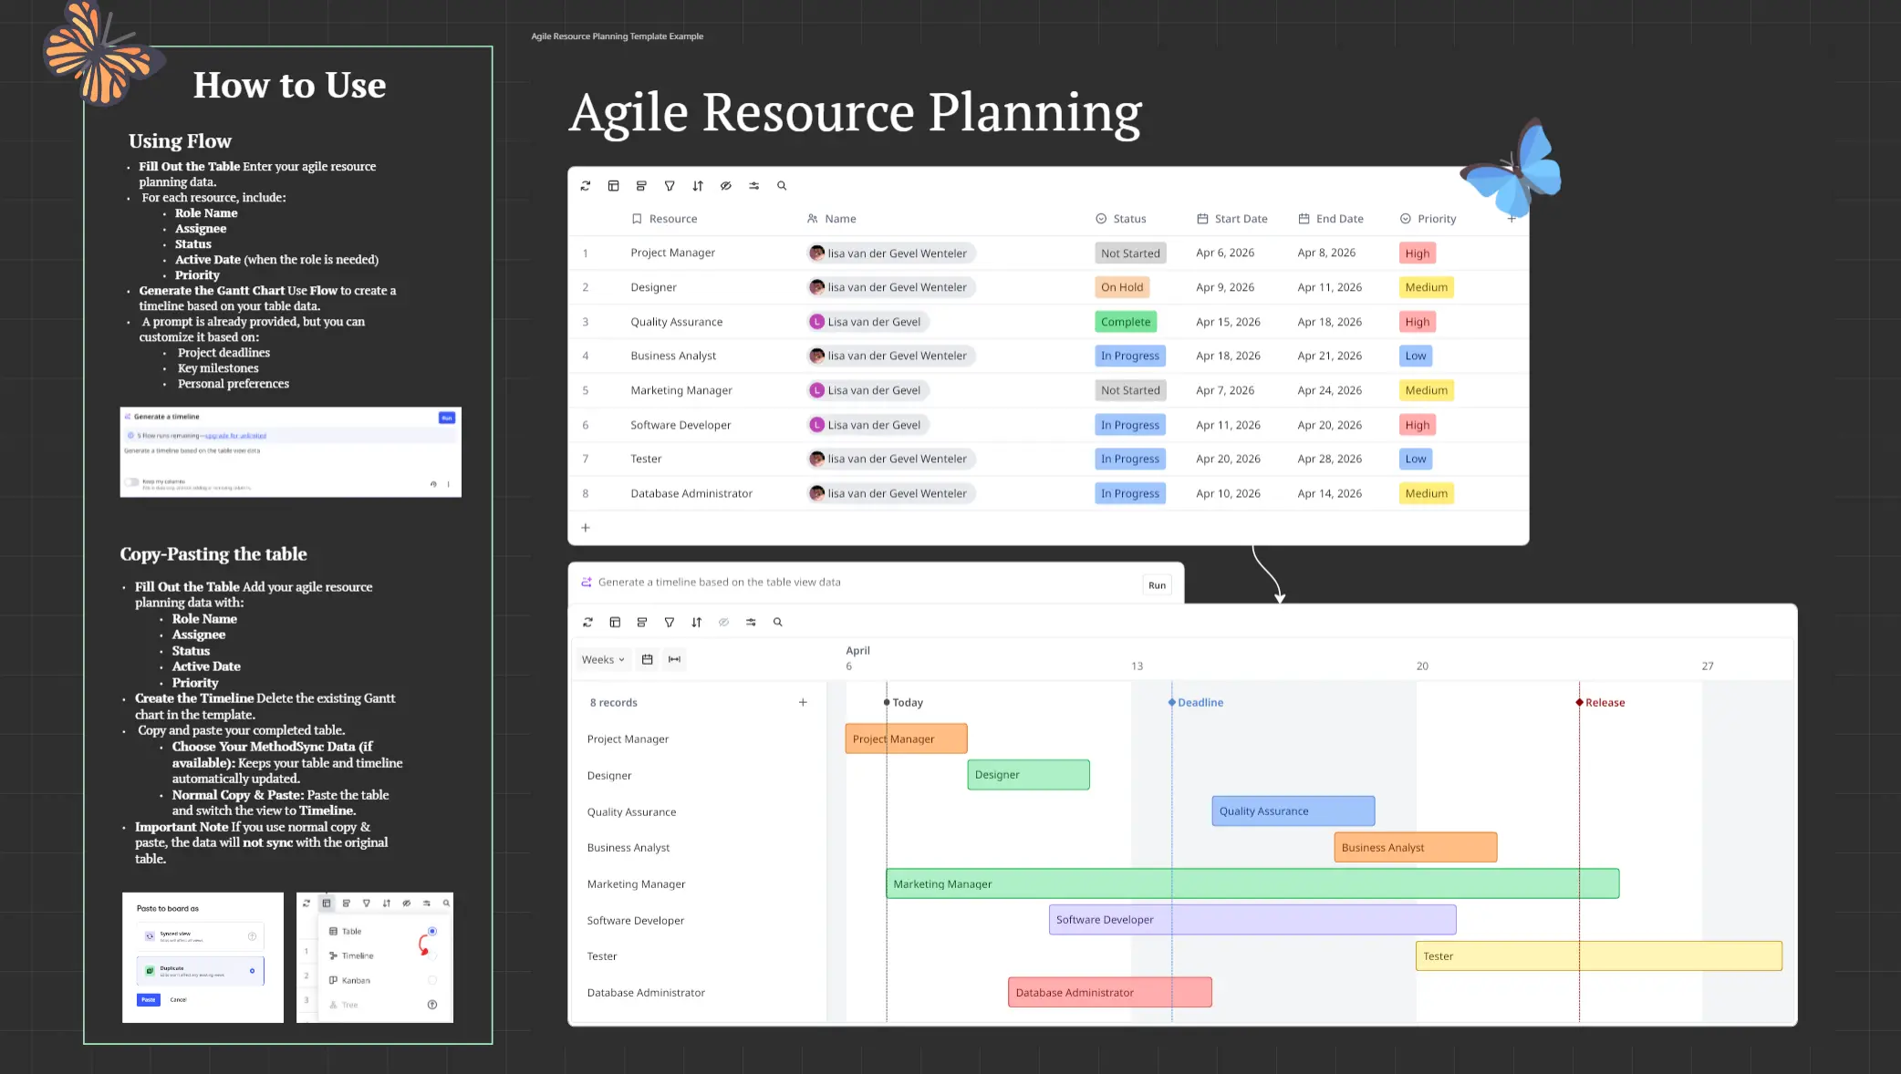The height and width of the screenshot is (1074, 1901).
Task: Open search in the table toolbar
Action: tap(782, 186)
